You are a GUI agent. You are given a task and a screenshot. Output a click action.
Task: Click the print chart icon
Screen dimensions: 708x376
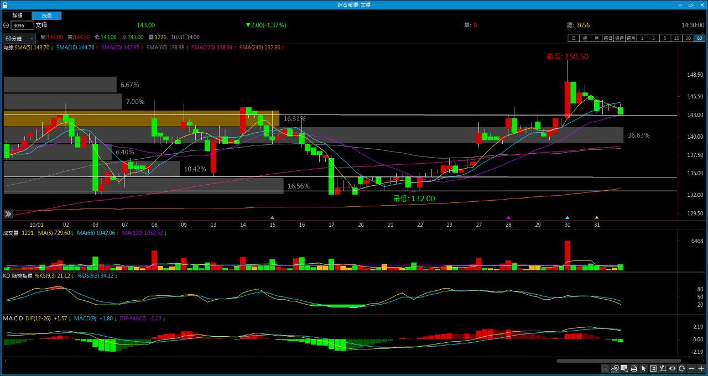(x=634, y=369)
